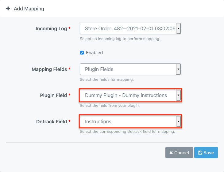Toggle the Enabled checkbox
This screenshot has width=224, height=172.
(x=82, y=53)
